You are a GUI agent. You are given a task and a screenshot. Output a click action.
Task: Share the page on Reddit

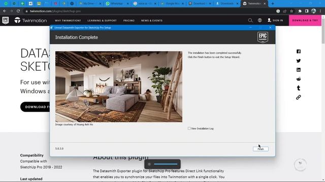coord(299,79)
